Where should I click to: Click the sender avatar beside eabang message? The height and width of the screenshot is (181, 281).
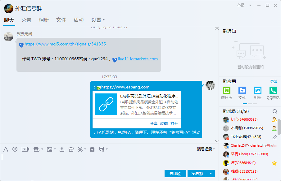[x=210, y=85]
